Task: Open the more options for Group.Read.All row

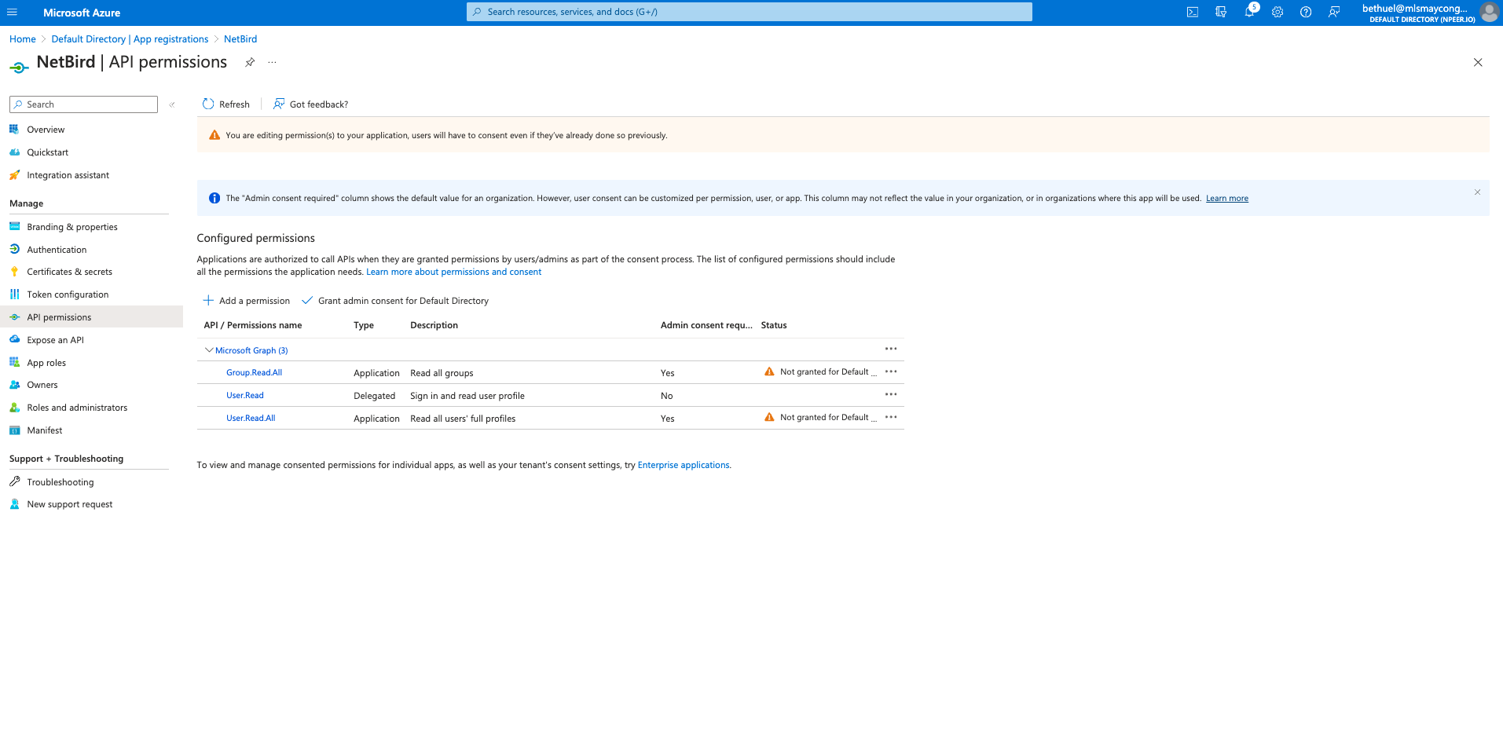Action: pyautogui.click(x=890, y=371)
